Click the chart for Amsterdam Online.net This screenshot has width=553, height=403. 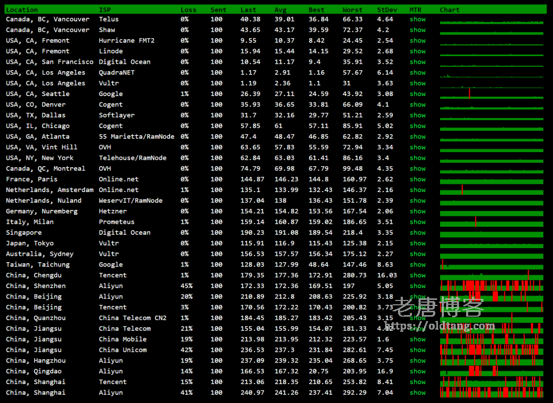(491, 190)
